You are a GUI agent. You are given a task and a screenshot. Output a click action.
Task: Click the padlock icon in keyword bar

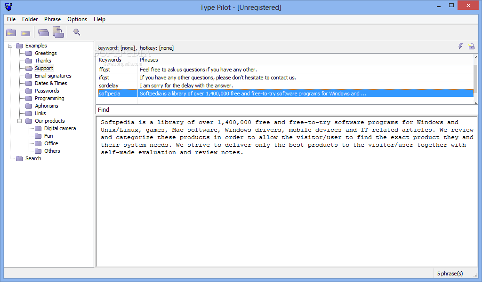coord(472,47)
